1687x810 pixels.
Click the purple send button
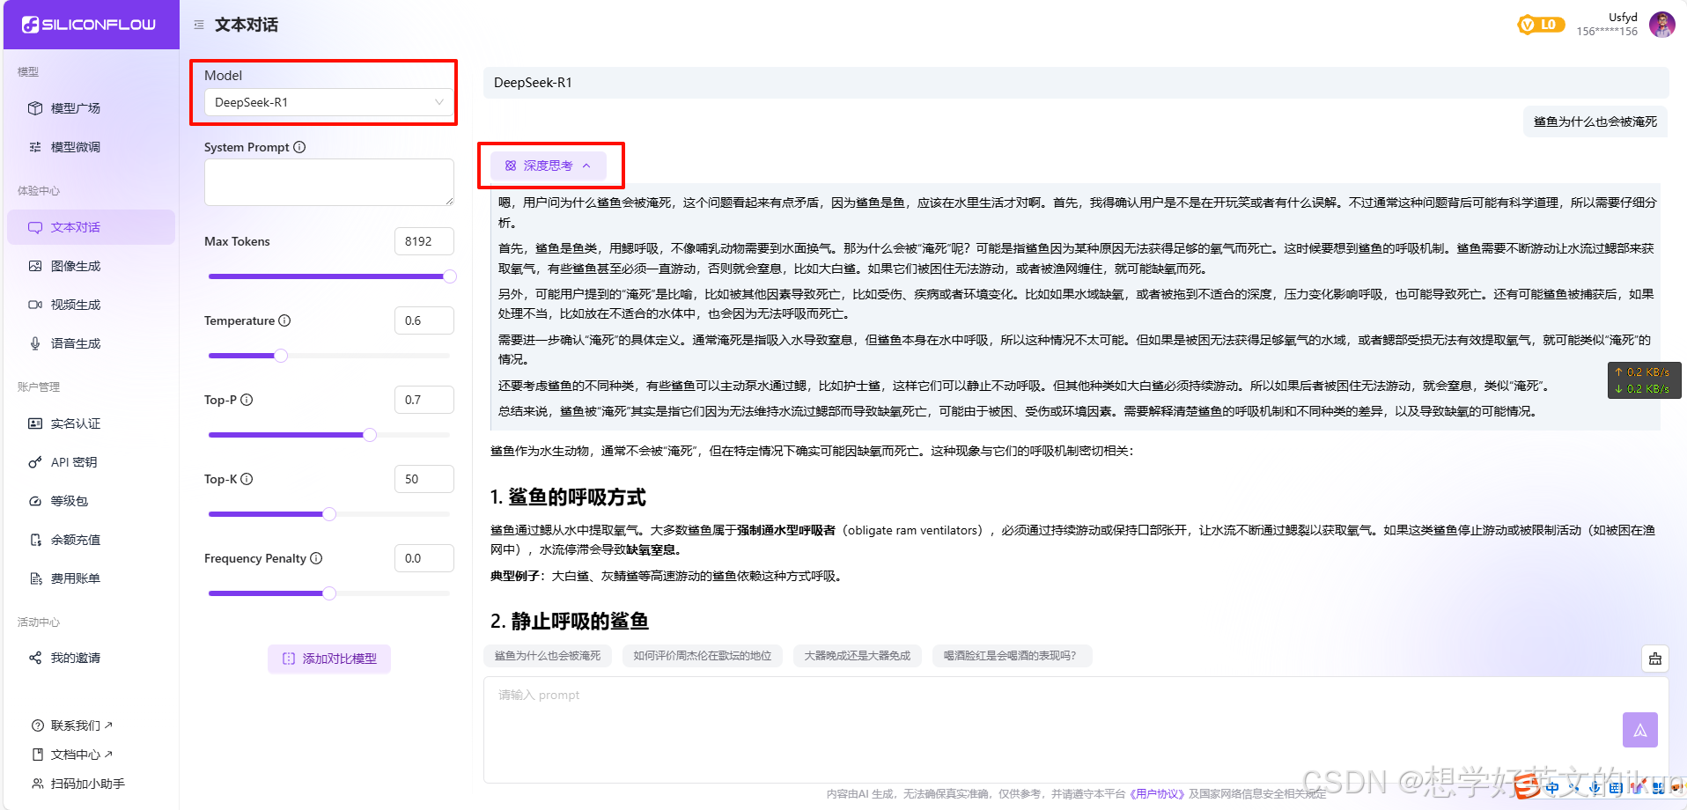1640,730
